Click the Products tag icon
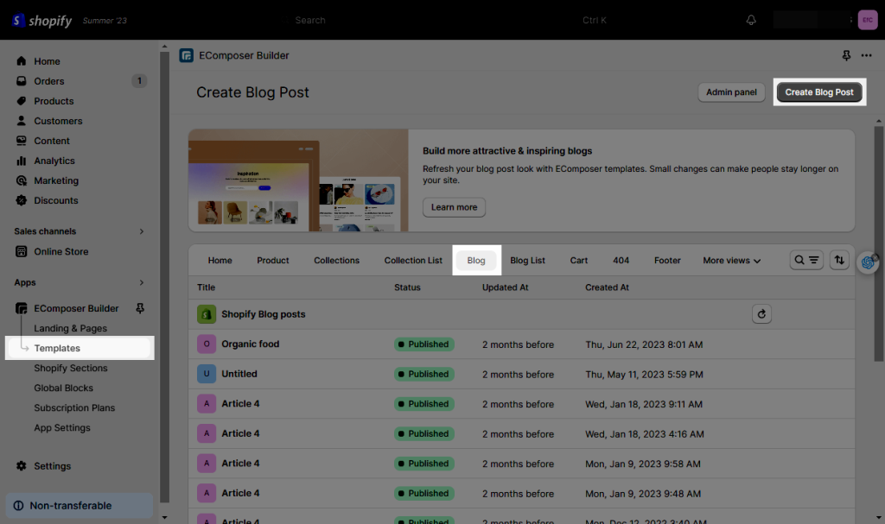Viewport: 885px width, 524px height. [x=22, y=101]
